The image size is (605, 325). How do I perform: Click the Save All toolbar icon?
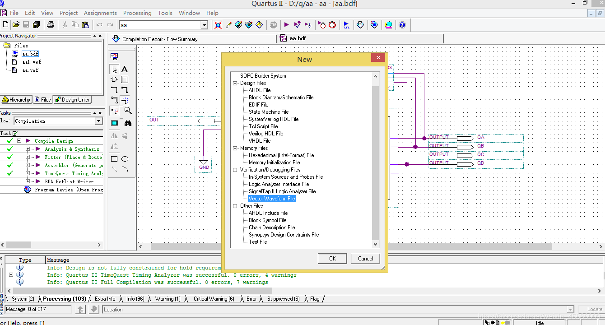click(37, 25)
